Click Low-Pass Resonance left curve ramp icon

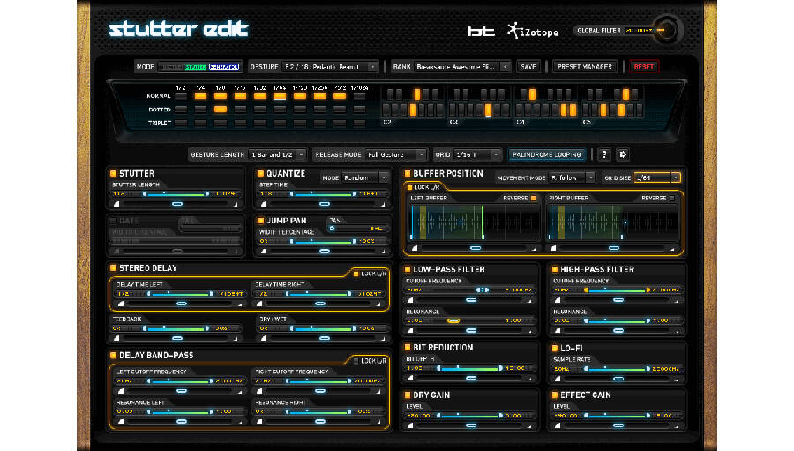[x=410, y=331]
